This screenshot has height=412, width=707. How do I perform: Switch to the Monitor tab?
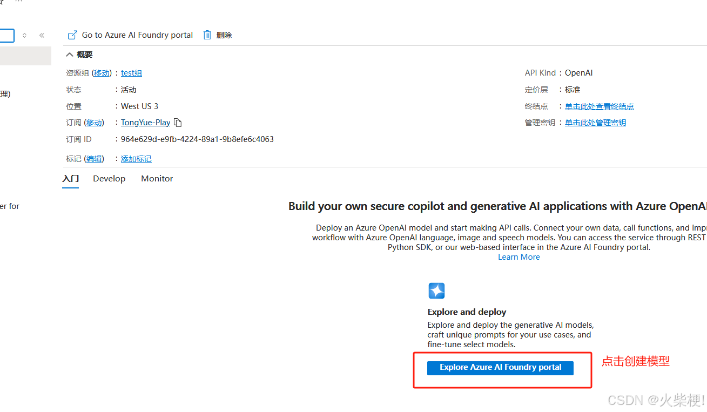pyautogui.click(x=157, y=179)
